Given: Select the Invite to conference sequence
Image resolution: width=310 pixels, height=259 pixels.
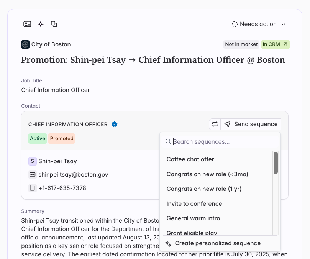Looking at the screenshot, I should tap(218, 204).
